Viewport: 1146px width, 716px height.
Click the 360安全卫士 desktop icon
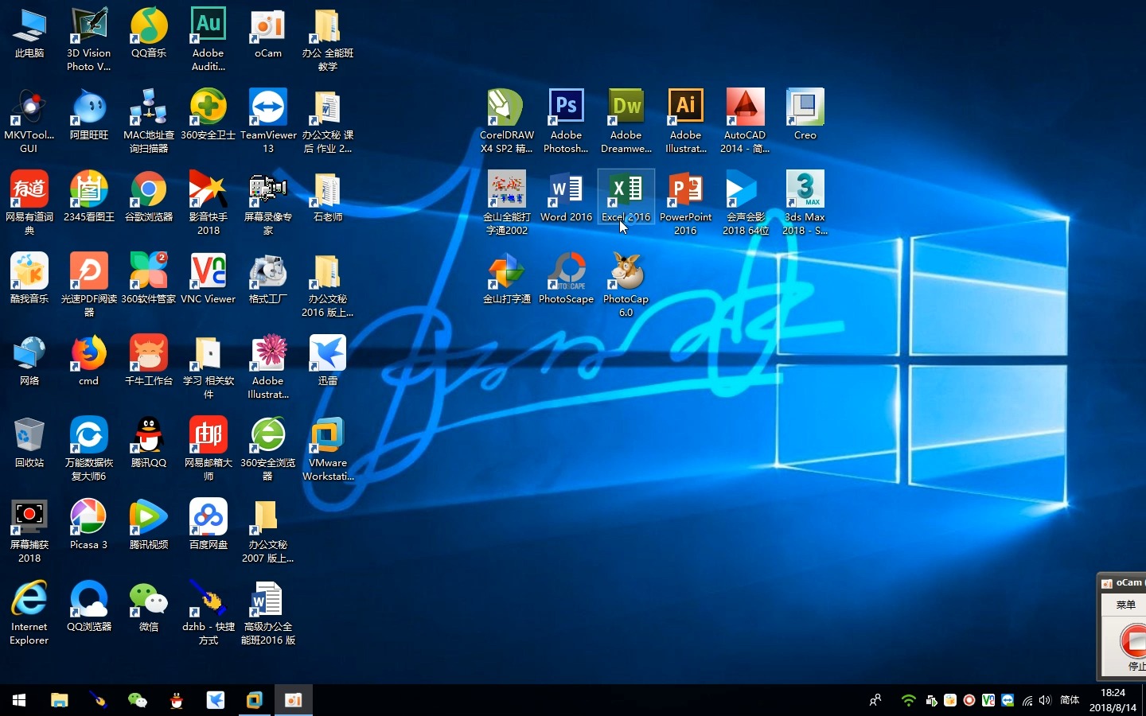208,115
